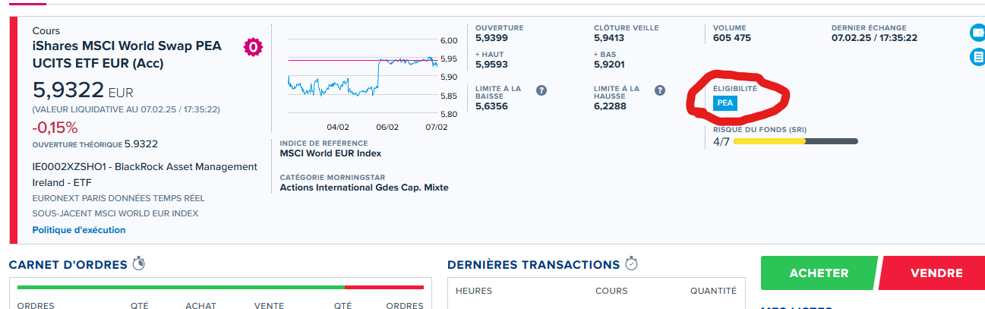
Task: Click the pink rating badge next to title
Action: pyautogui.click(x=252, y=47)
